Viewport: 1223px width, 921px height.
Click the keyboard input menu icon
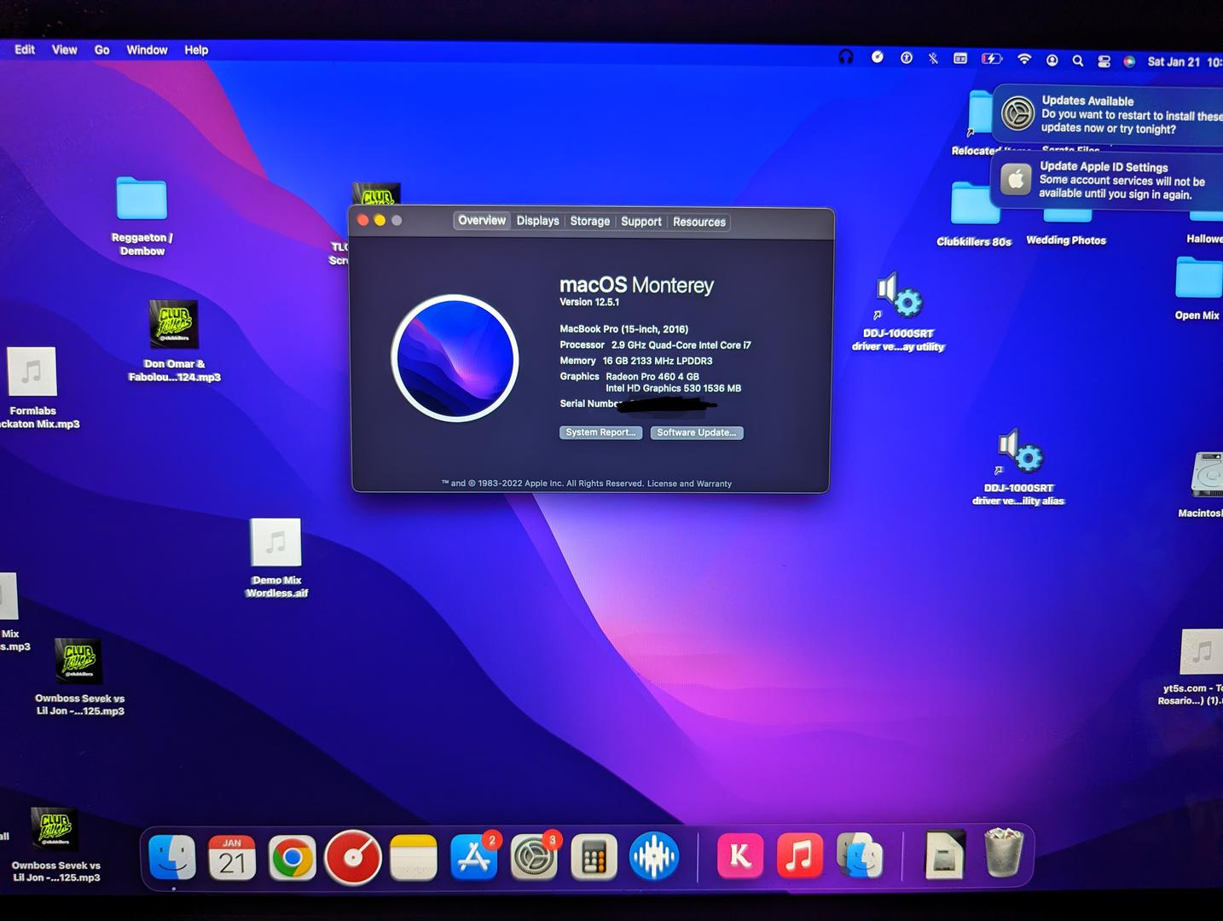pos(960,58)
